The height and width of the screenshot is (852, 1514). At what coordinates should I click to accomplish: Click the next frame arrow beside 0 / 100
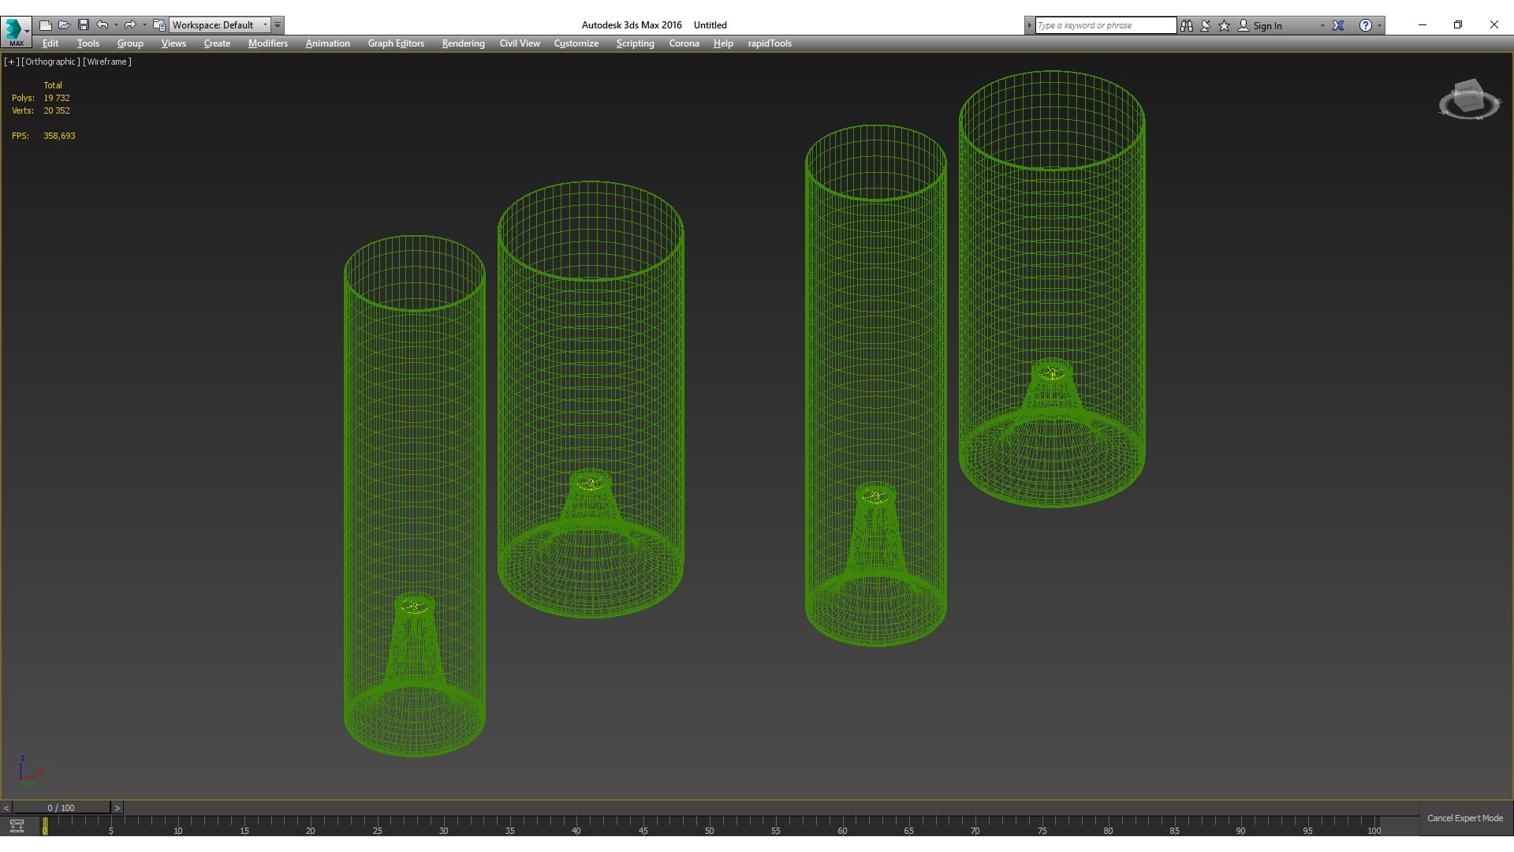click(x=117, y=808)
